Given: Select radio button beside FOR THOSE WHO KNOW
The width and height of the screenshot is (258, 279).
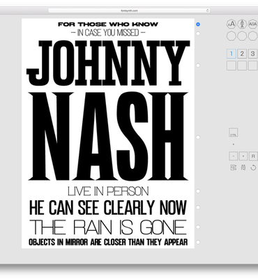Looking at the screenshot, I should [198, 24].
